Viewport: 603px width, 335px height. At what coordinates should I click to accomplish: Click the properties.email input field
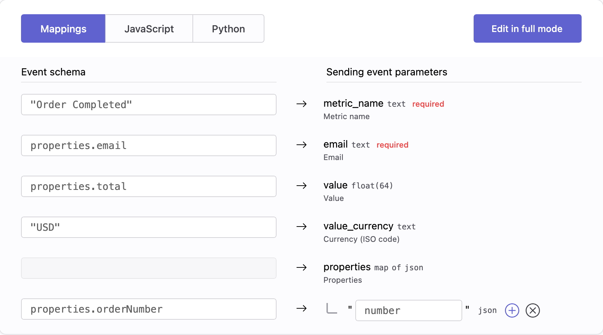point(149,145)
